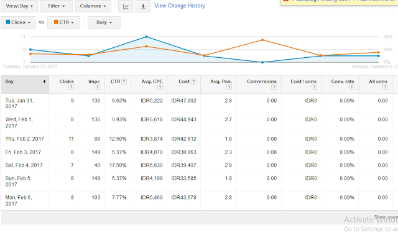Click the download report icon button
This screenshot has width=398, height=232.
pyautogui.click(x=143, y=6)
